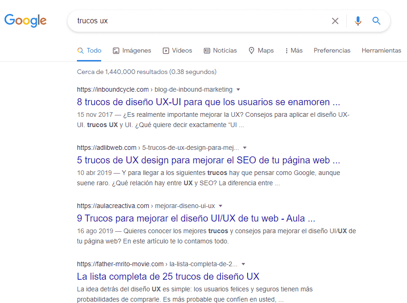The width and height of the screenshot is (407, 303).
Task: Expand the adlibweb.com result options arrow
Action: click(244, 148)
